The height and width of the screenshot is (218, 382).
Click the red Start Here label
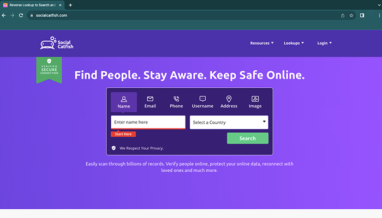click(123, 134)
